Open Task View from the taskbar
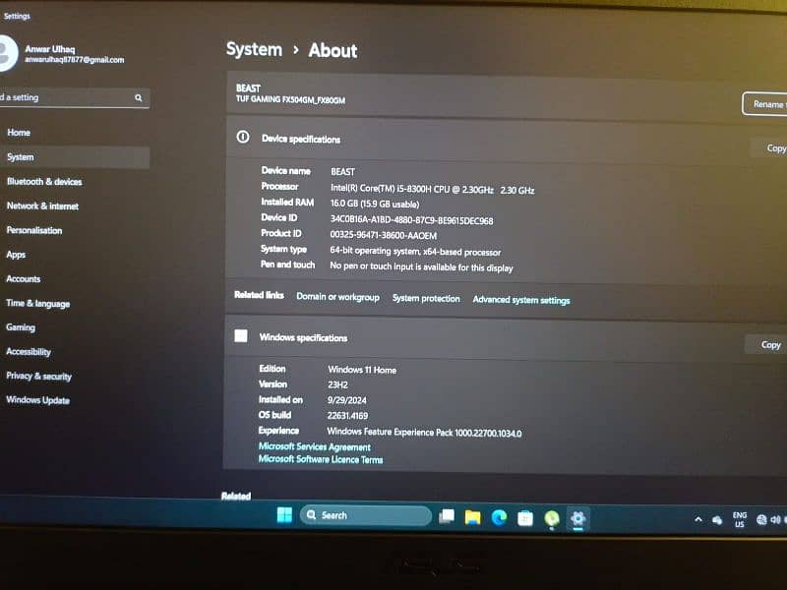 tap(447, 516)
